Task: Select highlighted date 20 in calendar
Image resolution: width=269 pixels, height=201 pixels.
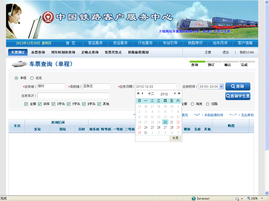Action: pyautogui.click(x=165, y=122)
